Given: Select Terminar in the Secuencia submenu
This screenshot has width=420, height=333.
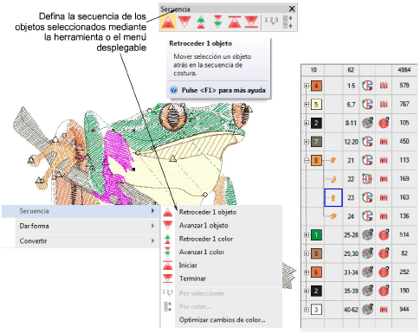Looking at the screenshot, I should point(192,279).
